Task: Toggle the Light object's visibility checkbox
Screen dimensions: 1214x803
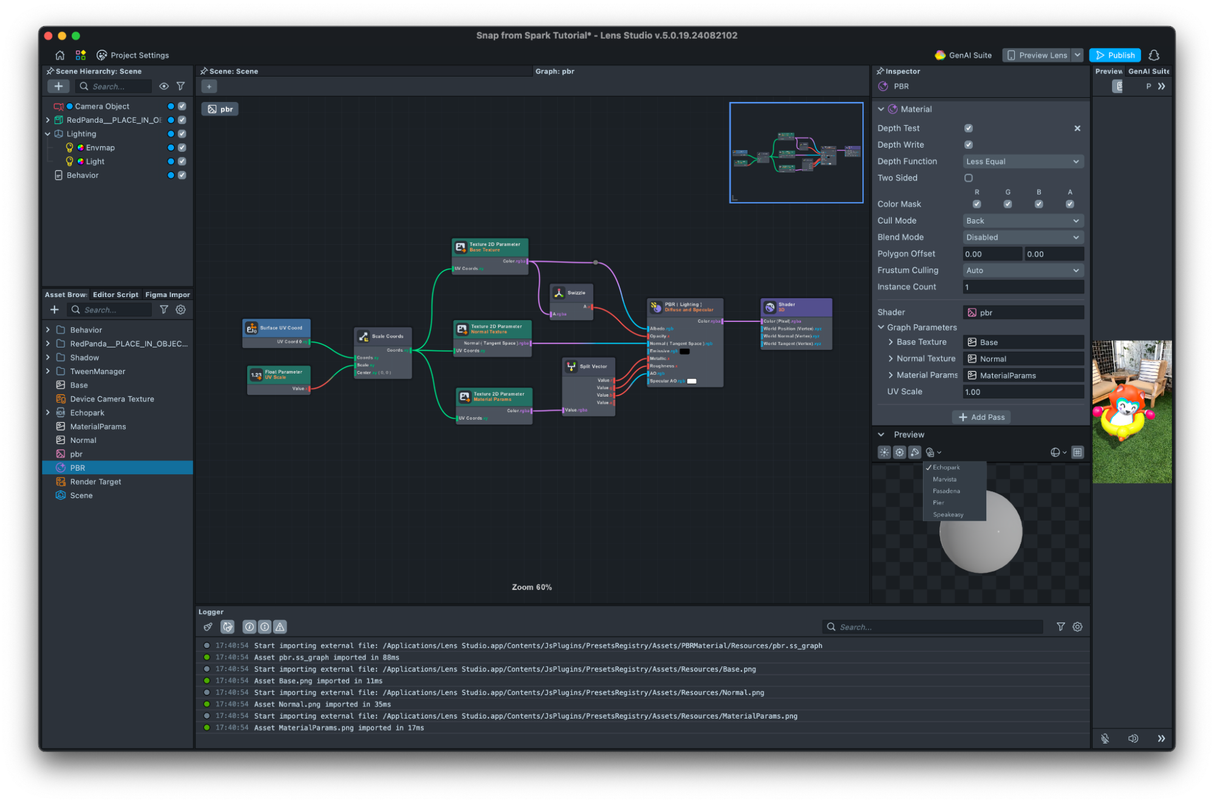Action: pyautogui.click(x=182, y=162)
